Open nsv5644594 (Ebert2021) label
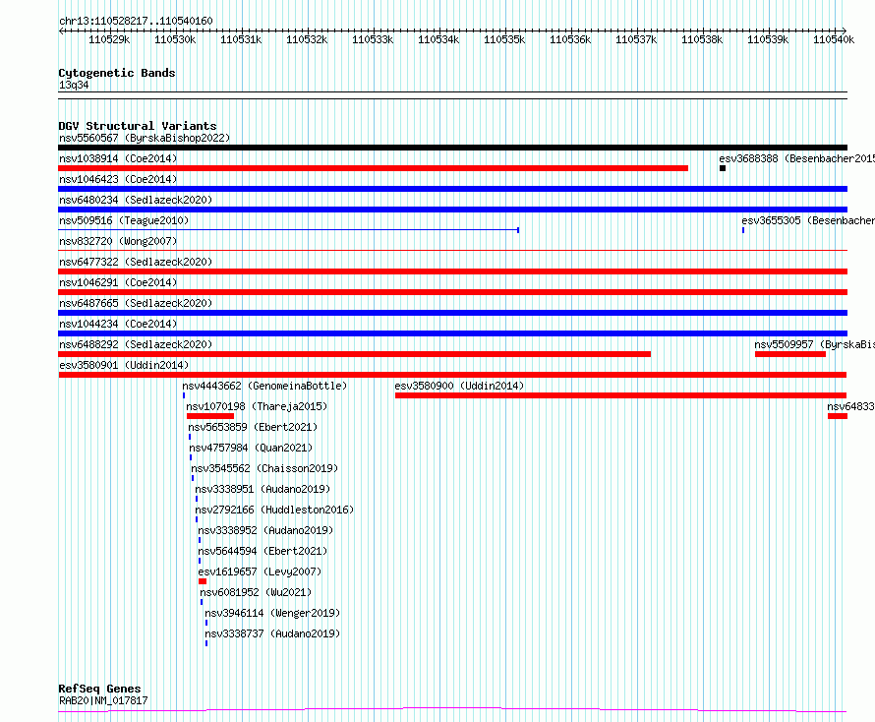Screen dimensions: 875x722 point(262,551)
